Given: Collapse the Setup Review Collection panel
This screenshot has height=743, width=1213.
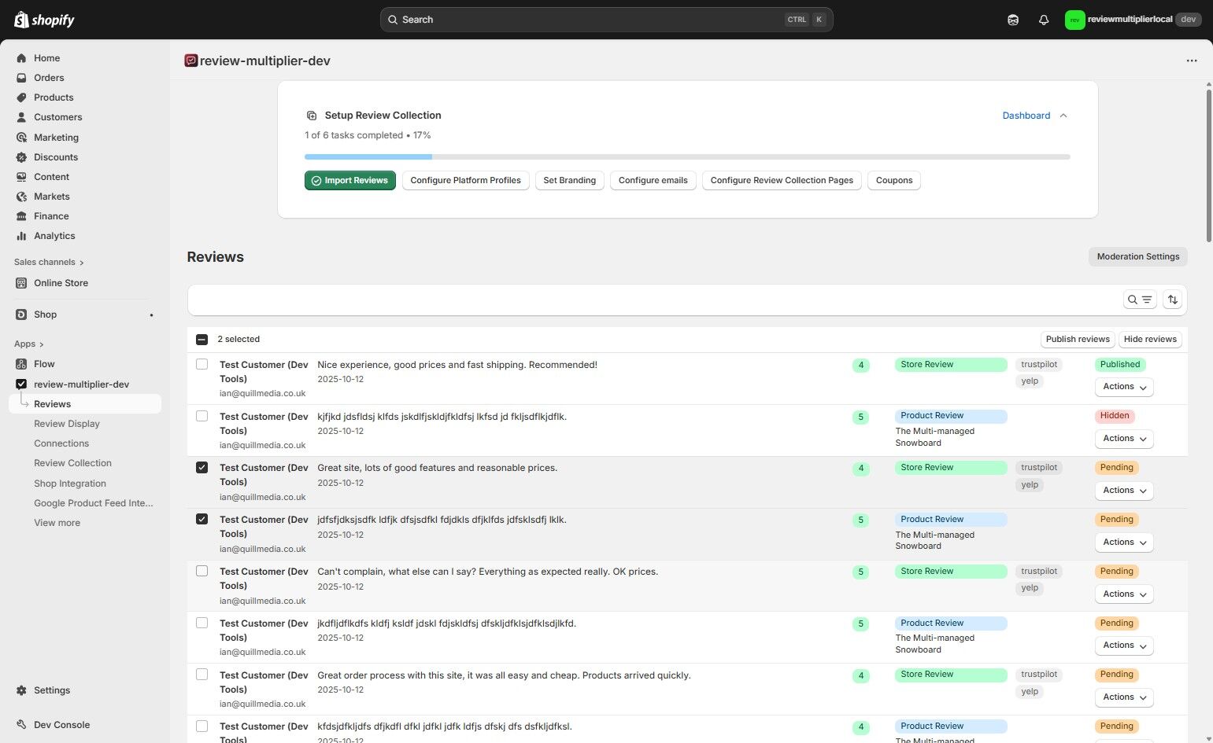Looking at the screenshot, I should (x=1063, y=115).
